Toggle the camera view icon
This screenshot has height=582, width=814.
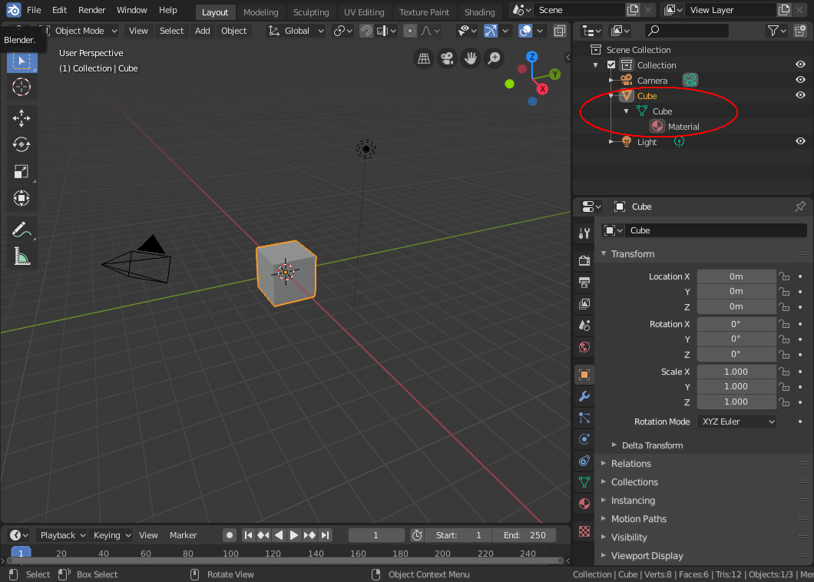pyautogui.click(x=447, y=58)
